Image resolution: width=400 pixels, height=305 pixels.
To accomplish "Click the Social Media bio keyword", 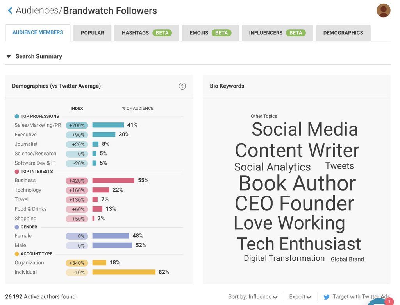I will pyautogui.click(x=305, y=129).
